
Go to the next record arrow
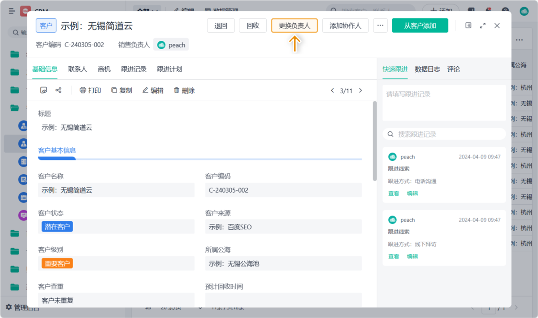pyautogui.click(x=360, y=90)
